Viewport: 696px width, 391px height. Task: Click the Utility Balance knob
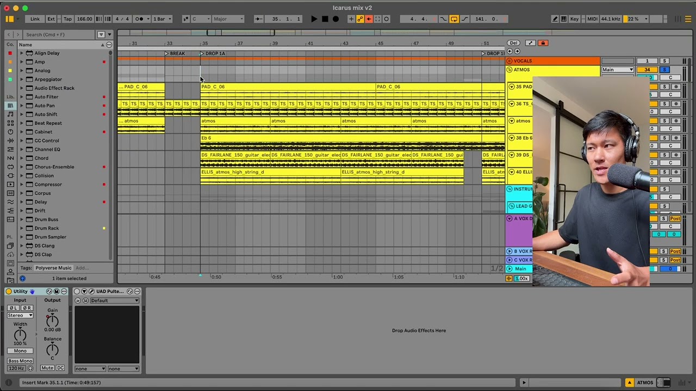click(52, 349)
